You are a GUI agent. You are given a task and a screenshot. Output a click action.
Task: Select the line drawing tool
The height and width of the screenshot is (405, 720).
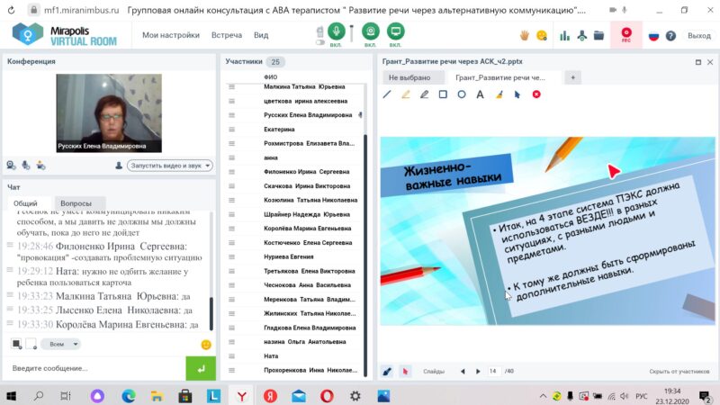(x=387, y=94)
